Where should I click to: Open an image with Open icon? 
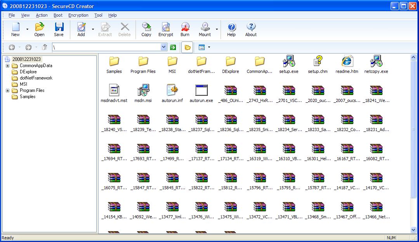point(39,29)
